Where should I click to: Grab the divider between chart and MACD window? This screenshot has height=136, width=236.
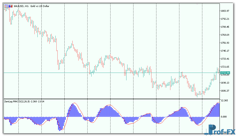coord(112,99)
